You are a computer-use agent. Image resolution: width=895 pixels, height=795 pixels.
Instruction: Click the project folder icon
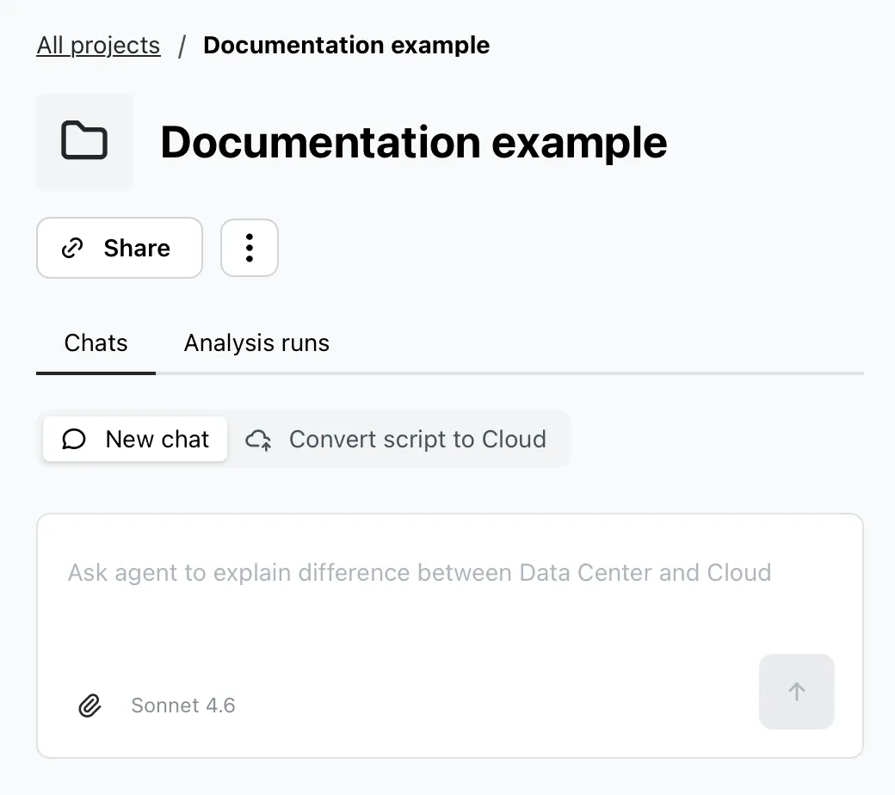(x=84, y=140)
